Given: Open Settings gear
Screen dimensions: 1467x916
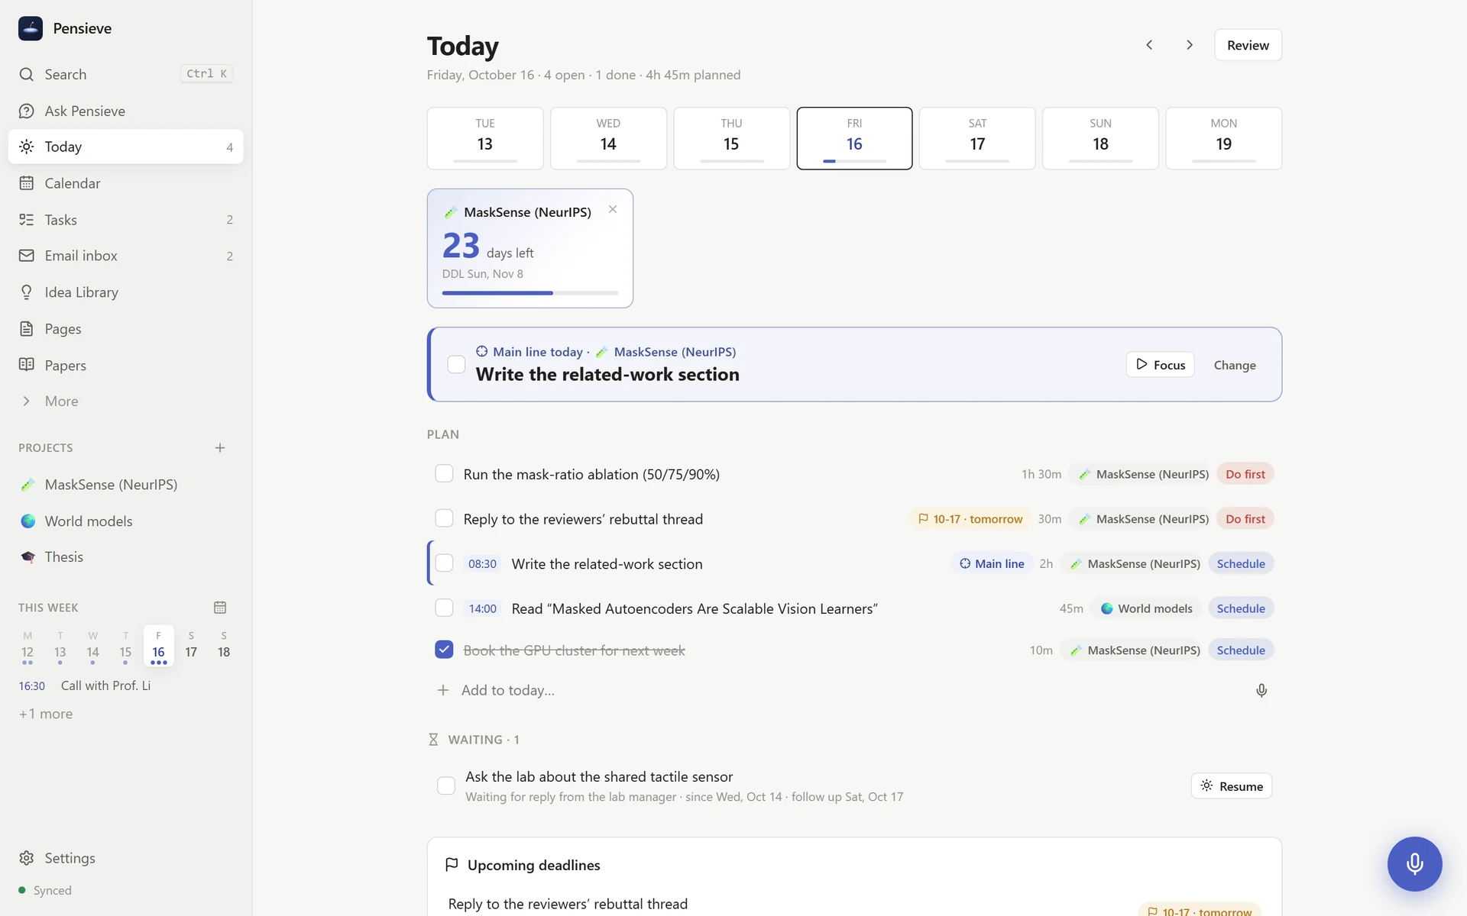Looking at the screenshot, I should [x=27, y=858].
